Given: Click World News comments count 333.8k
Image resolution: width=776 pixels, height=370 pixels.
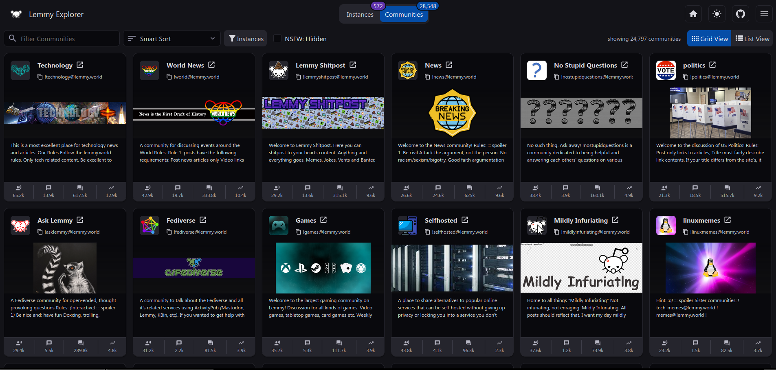Looking at the screenshot, I should (209, 191).
